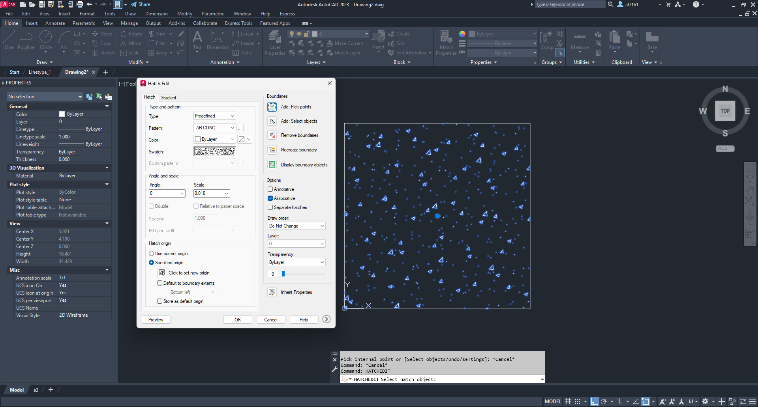758x407 pixels.
Task: Enable the Annotative checkbox
Action: coord(270,189)
